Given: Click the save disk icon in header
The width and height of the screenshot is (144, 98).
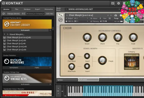Looking at the screenshot, I should [113, 4].
